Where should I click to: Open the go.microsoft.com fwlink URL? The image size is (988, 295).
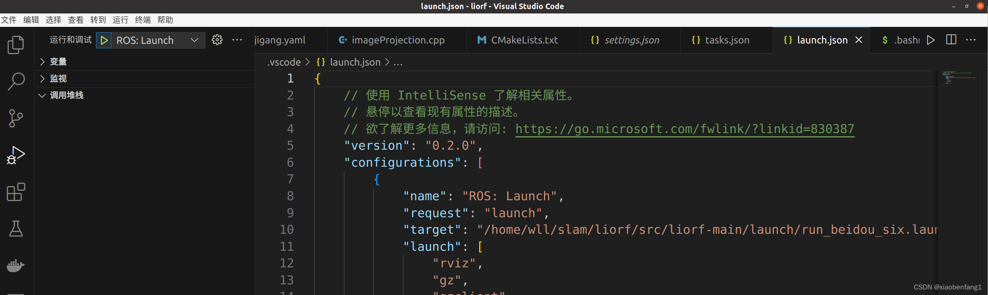[685, 129]
